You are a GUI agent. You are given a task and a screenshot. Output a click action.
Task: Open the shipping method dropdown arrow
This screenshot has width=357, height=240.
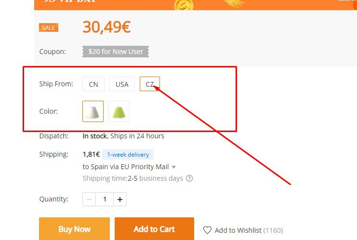pos(174,167)
